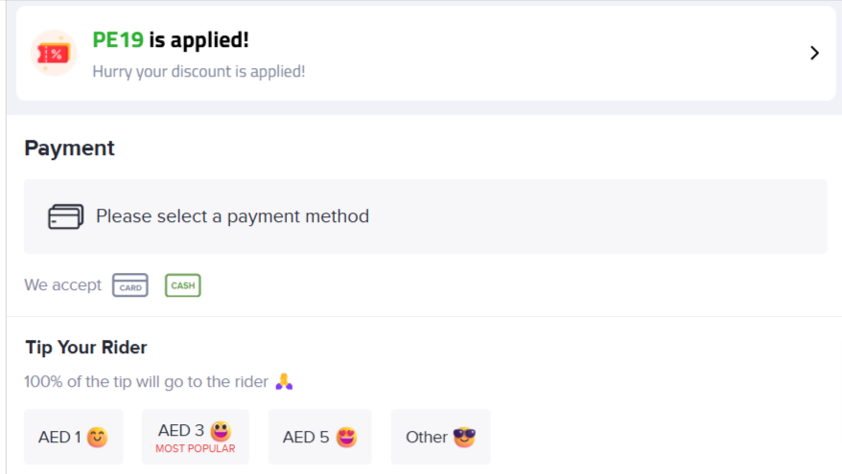
Task: Click the heart-eyes emoji on AED 5
Action: click(x=346, y=437)
